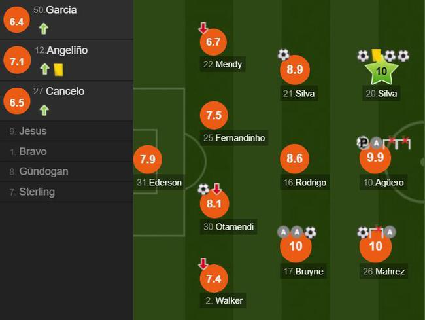Viewport: 425px width, 320px height.
Task: Click the first assist icon above Bruyne
Action: point(283,232)
